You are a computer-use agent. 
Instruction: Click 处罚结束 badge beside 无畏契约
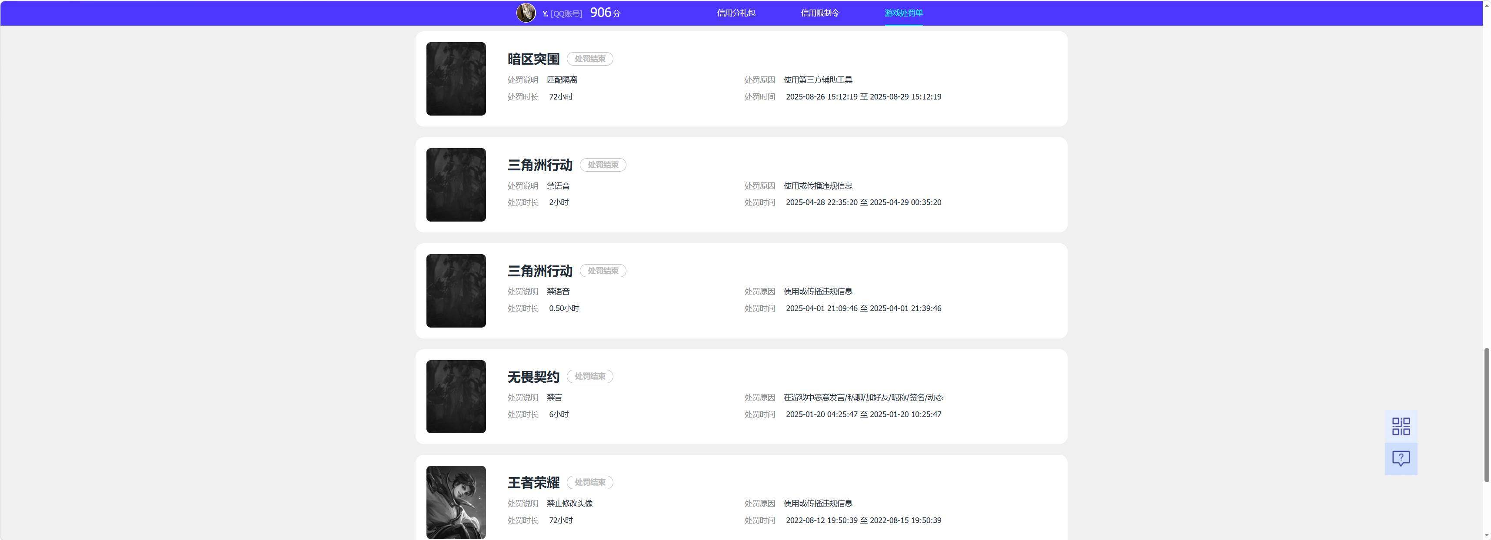click(590, 376)
